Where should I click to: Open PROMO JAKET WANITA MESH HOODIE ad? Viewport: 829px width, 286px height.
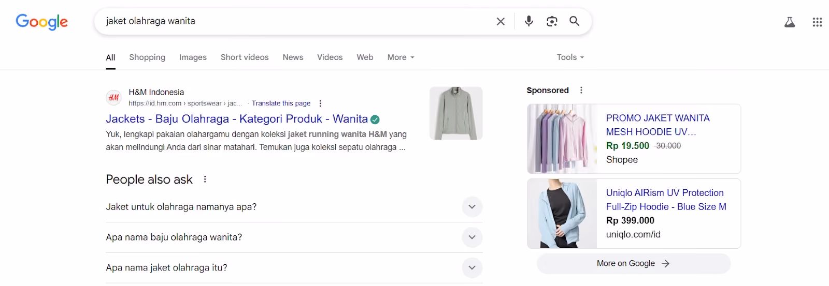(x=658, y=125)
